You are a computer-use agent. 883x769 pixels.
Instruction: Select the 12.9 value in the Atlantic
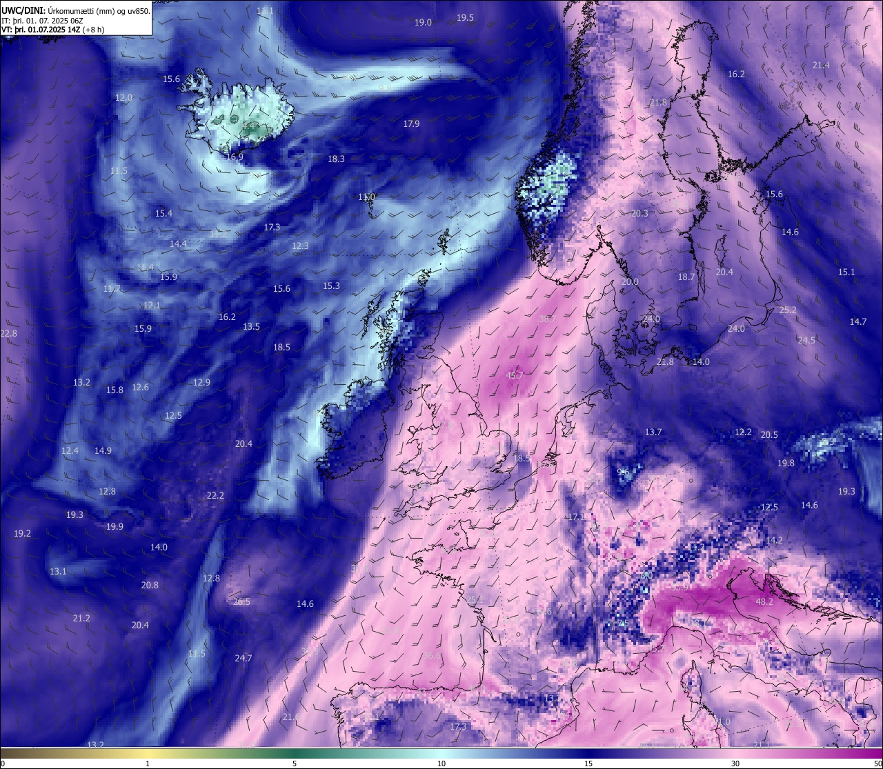201,382
